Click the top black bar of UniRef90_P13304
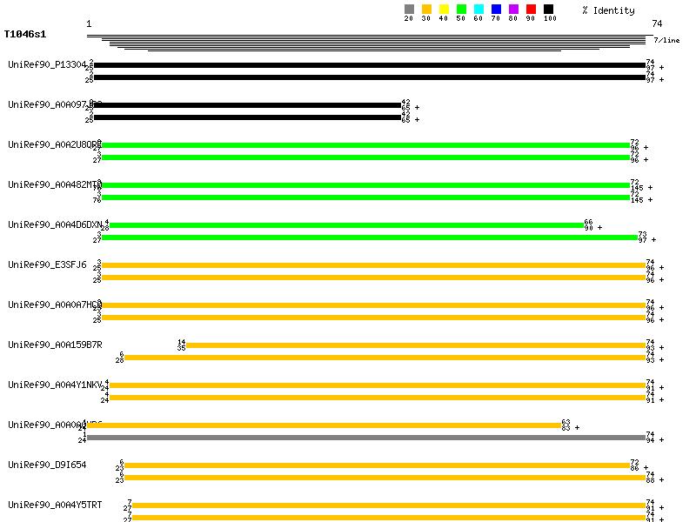696x522 pixels. coord(369,65)
